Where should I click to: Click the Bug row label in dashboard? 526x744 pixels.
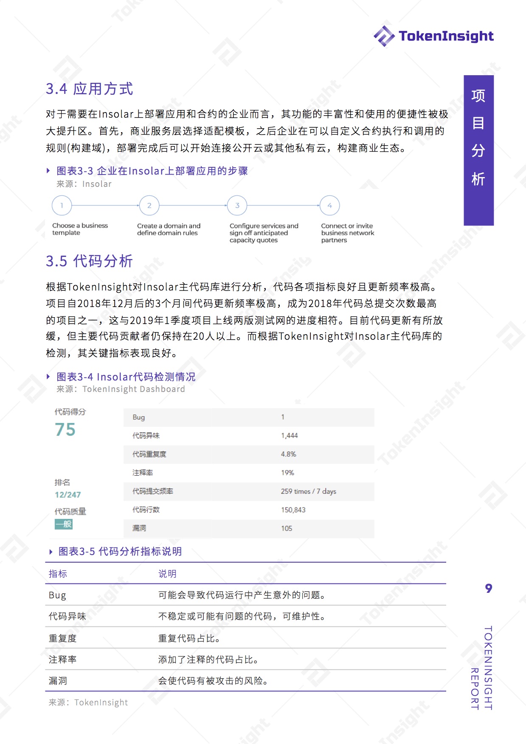pyautogui.click(x=138, y=417)
